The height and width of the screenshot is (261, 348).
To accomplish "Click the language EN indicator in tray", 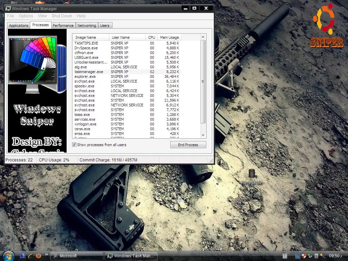I will pos(285,256).
